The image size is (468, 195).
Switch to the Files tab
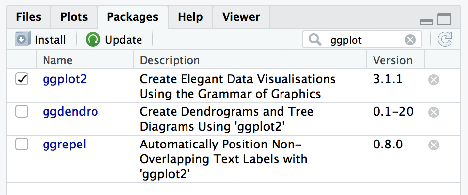click(x=29, y=17)
